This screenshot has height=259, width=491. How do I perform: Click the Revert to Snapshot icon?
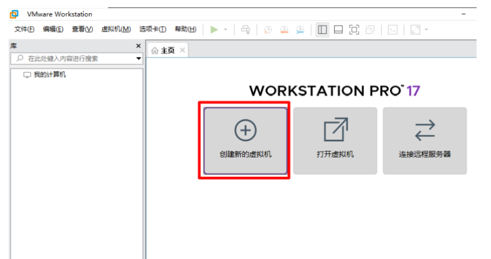(284, 30)
